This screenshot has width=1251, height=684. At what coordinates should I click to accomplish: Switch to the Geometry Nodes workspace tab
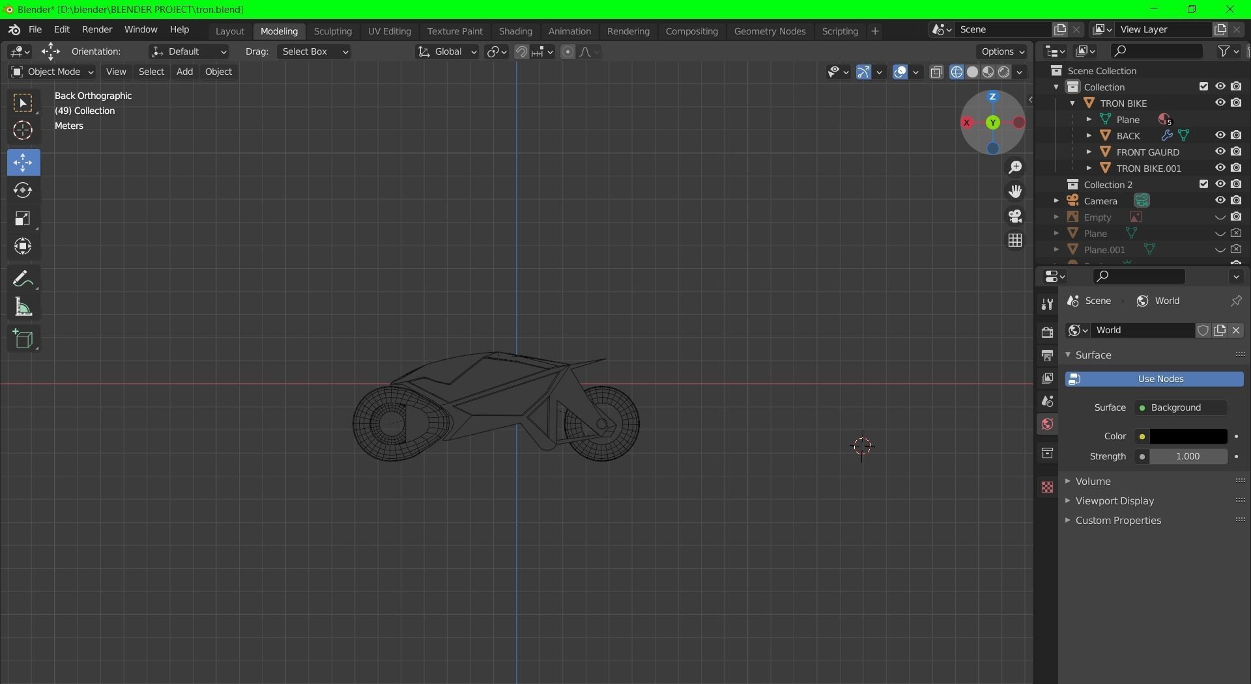[769, 31]
